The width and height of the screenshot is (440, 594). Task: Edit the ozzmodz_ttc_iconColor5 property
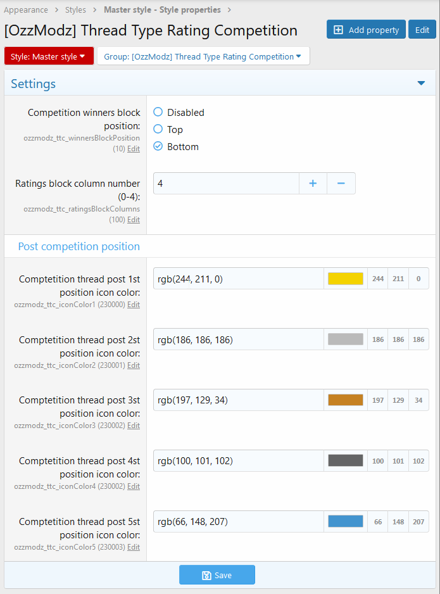point(134,547)
